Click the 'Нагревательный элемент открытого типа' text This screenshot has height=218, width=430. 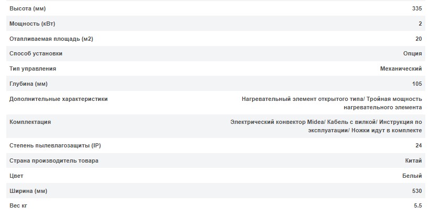pyautogui.click(x=302, y=99)
